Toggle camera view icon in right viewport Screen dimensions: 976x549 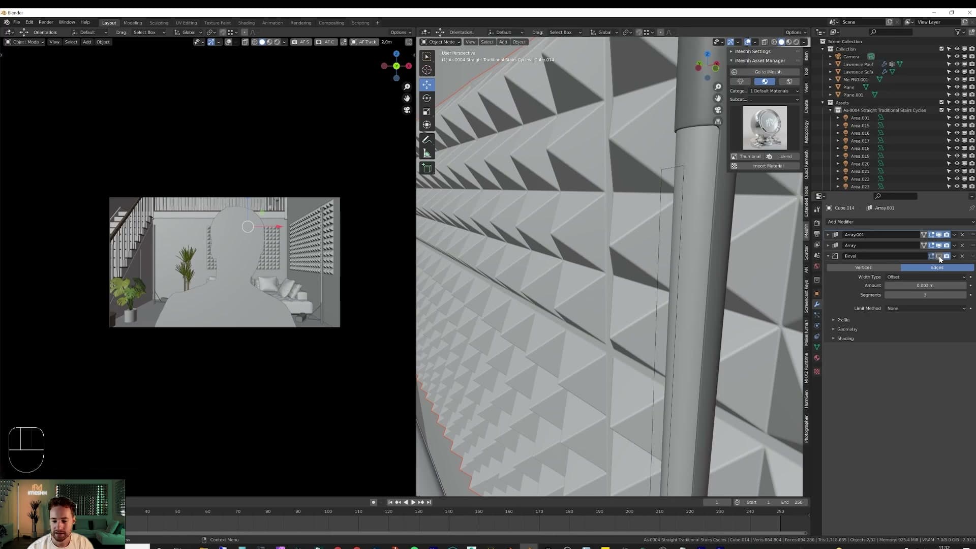[x=718, y=110]
